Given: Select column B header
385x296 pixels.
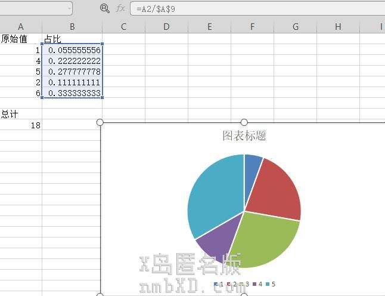Looking at the screenshot, I should [x=72, y=27].
